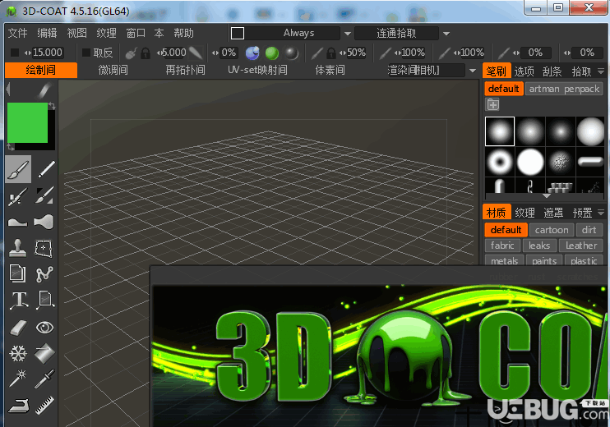Swap foreground and background colors arrow
The height and width of the screenshot is (427, 610).
[52, 106]
